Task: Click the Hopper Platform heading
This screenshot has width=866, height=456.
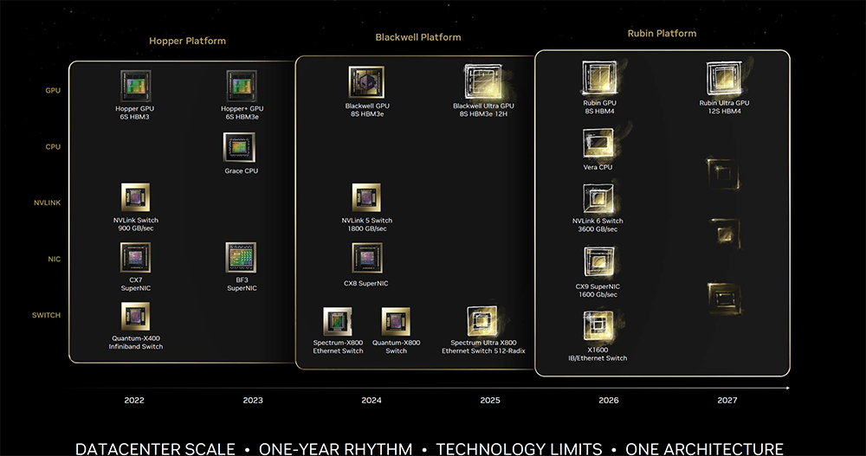Action: tap(187, 41)
